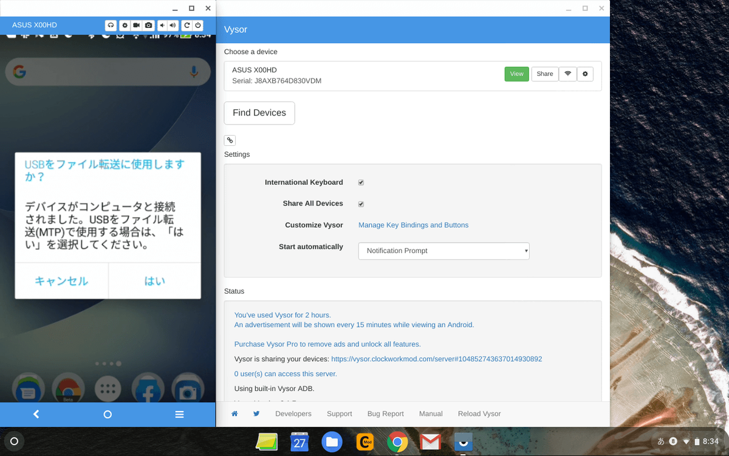This screenshot has height=456, width=729.
Task: Open Manual in Vysor footer
Action: (x=431, y=413)
